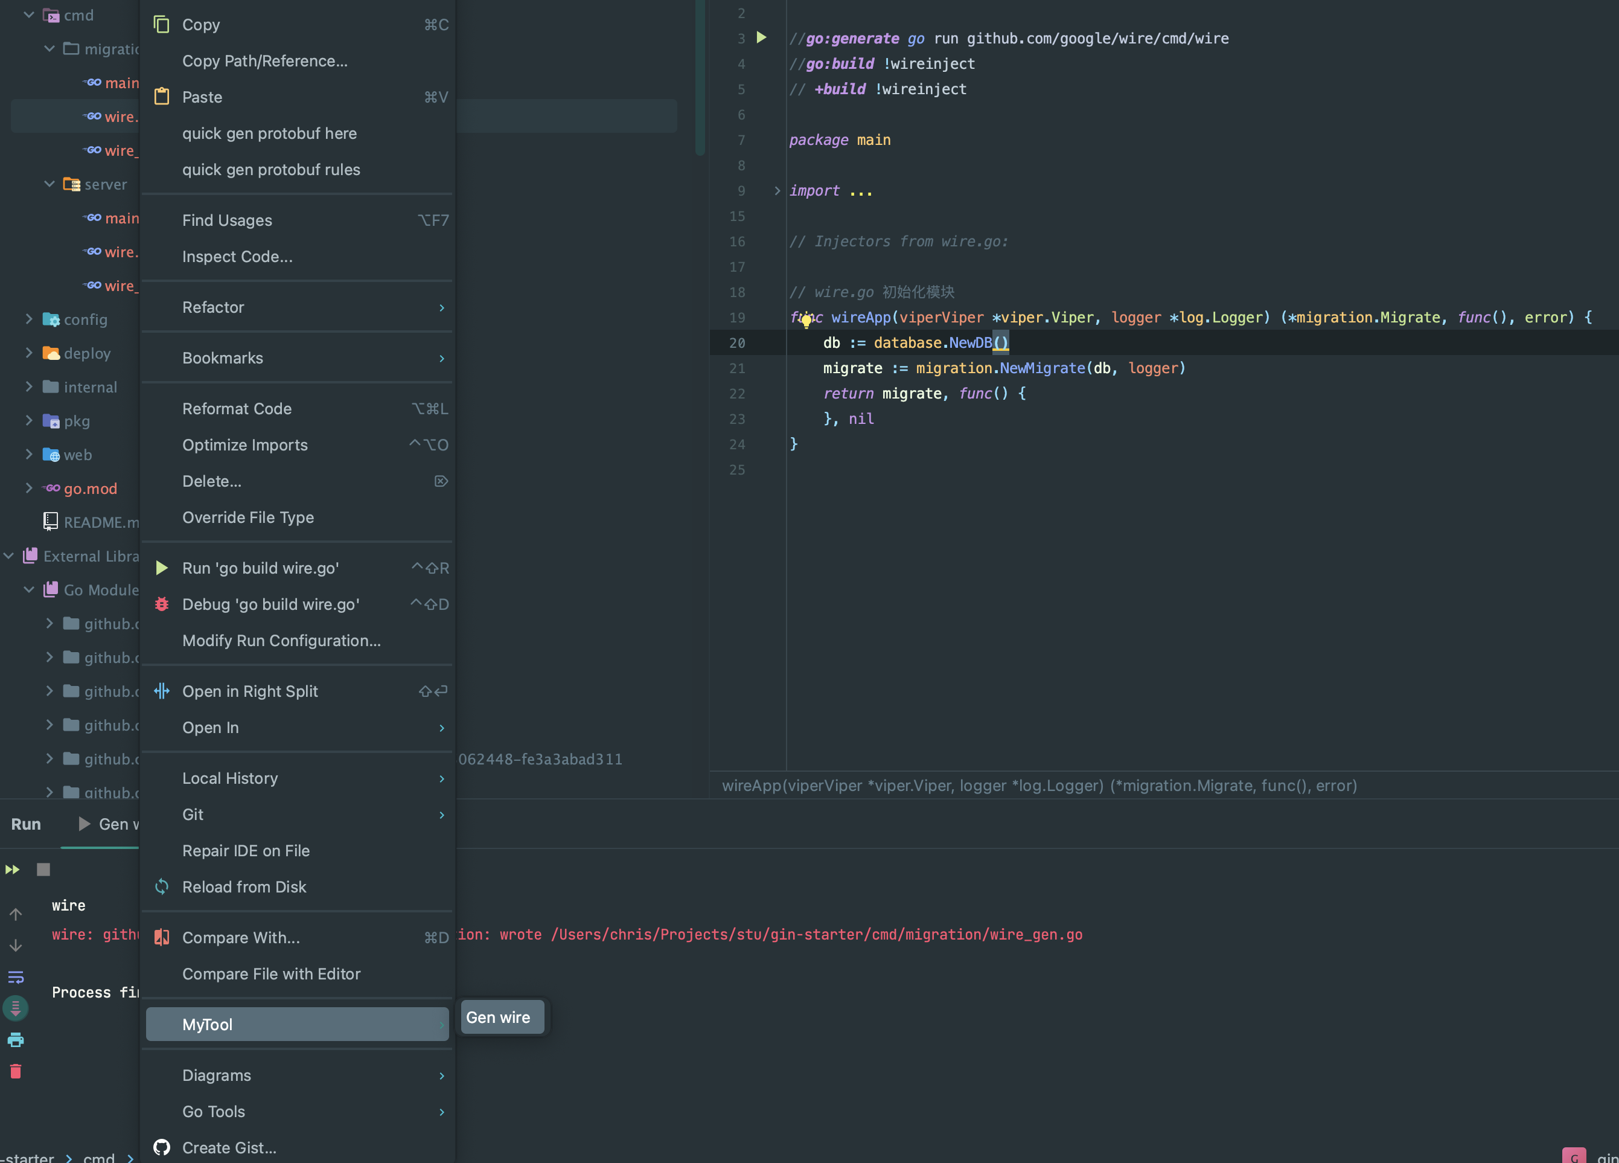Collapse the External Libraries chevron
This screenshot has width=1619, height=1163.
(8, 556)
